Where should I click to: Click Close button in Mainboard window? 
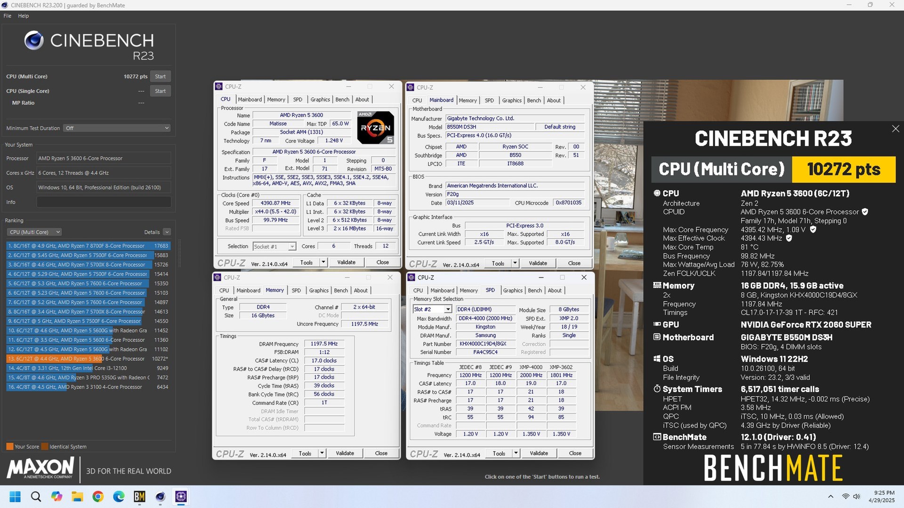[x=574, y=263]
